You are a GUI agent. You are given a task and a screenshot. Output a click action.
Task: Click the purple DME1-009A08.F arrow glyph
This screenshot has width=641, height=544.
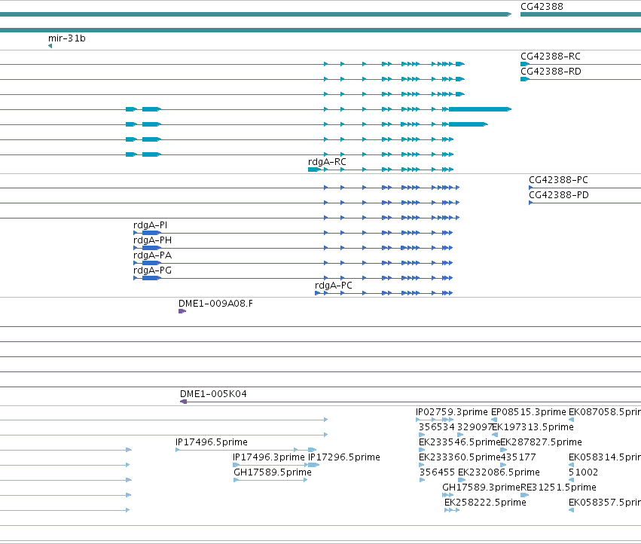182,311
